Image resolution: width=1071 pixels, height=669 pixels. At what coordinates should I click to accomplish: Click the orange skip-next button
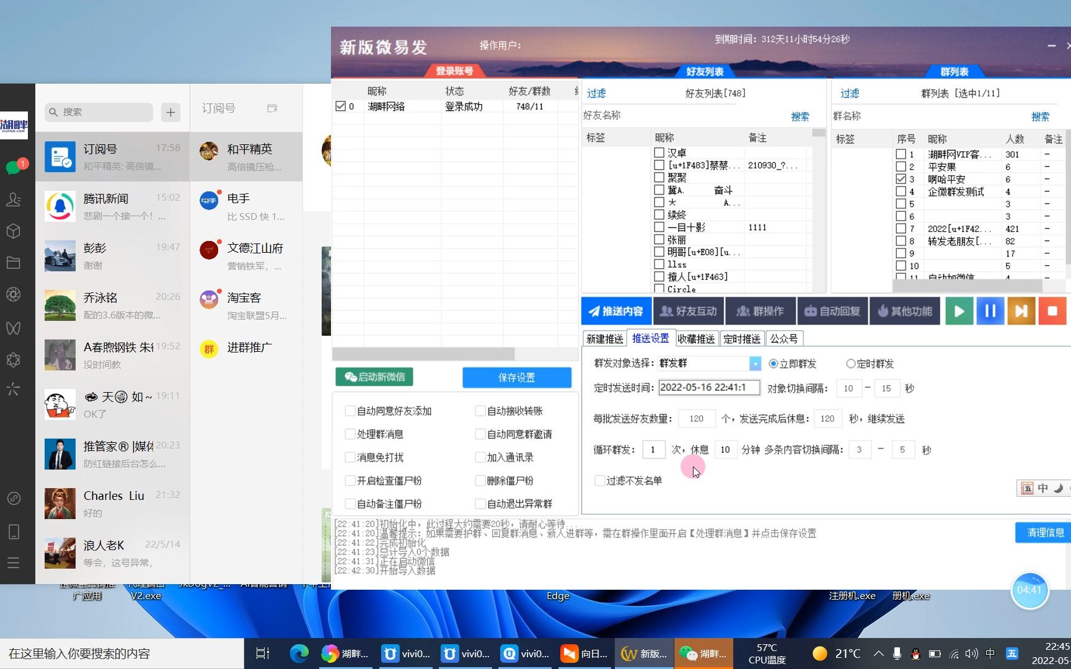tap(1021, 311)
